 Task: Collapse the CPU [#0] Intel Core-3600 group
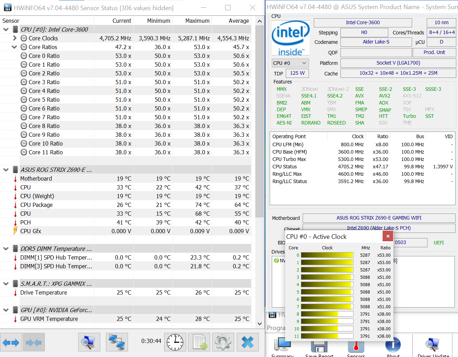coord(5,29)
